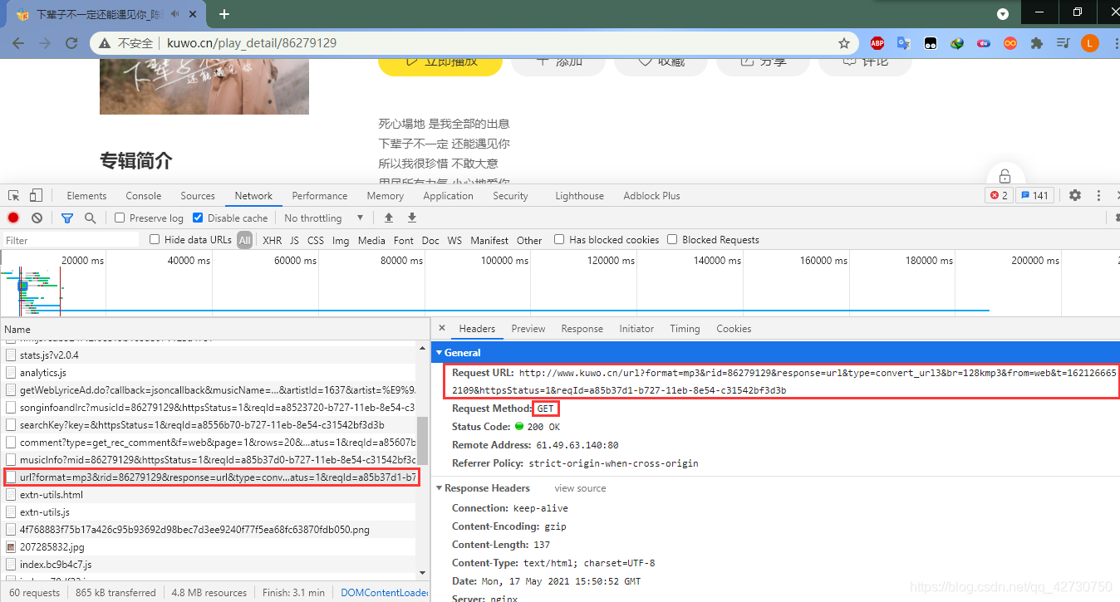
Task: Open DevTools settings gear
Action: click(x=1075, y=196)
